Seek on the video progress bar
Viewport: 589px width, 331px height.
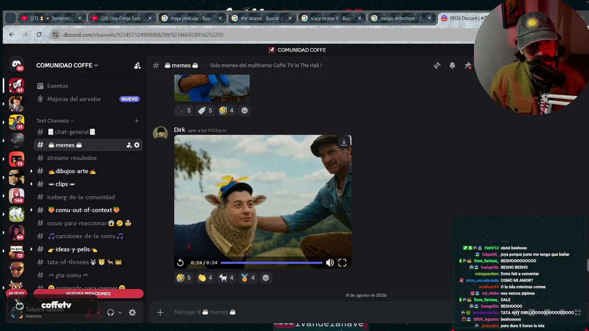pyautogui.click(x=271, y=263)
